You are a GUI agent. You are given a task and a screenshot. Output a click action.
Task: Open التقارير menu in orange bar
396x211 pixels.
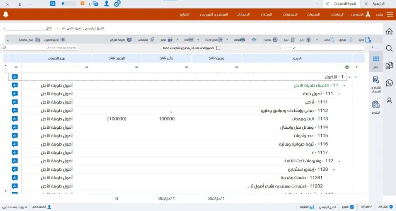click(x=184, y=14)
